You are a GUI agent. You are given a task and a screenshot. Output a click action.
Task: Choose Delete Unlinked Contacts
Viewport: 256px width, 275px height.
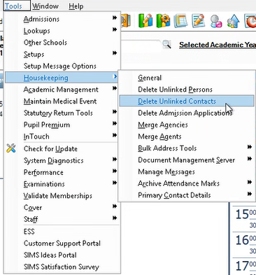click(187, 101)
